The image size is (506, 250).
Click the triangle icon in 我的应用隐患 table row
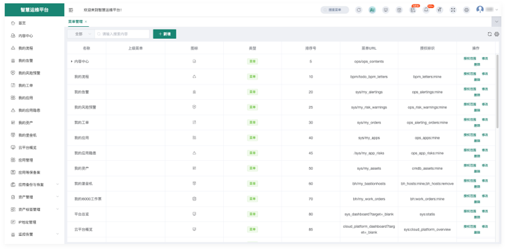[194, 153]
